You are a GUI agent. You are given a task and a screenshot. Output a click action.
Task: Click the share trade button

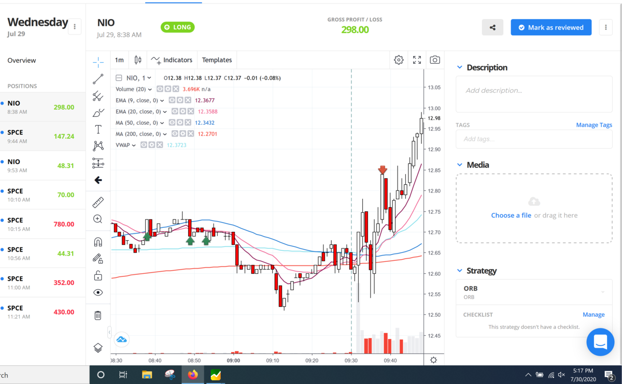click(492, 27)
